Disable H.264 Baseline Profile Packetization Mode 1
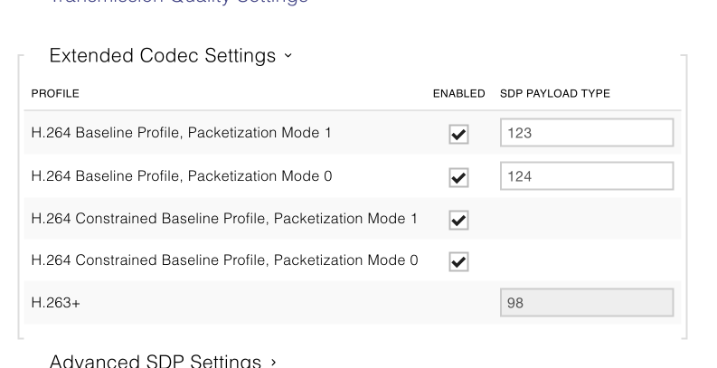Screen dimensions: 717x368 point(458,134)
